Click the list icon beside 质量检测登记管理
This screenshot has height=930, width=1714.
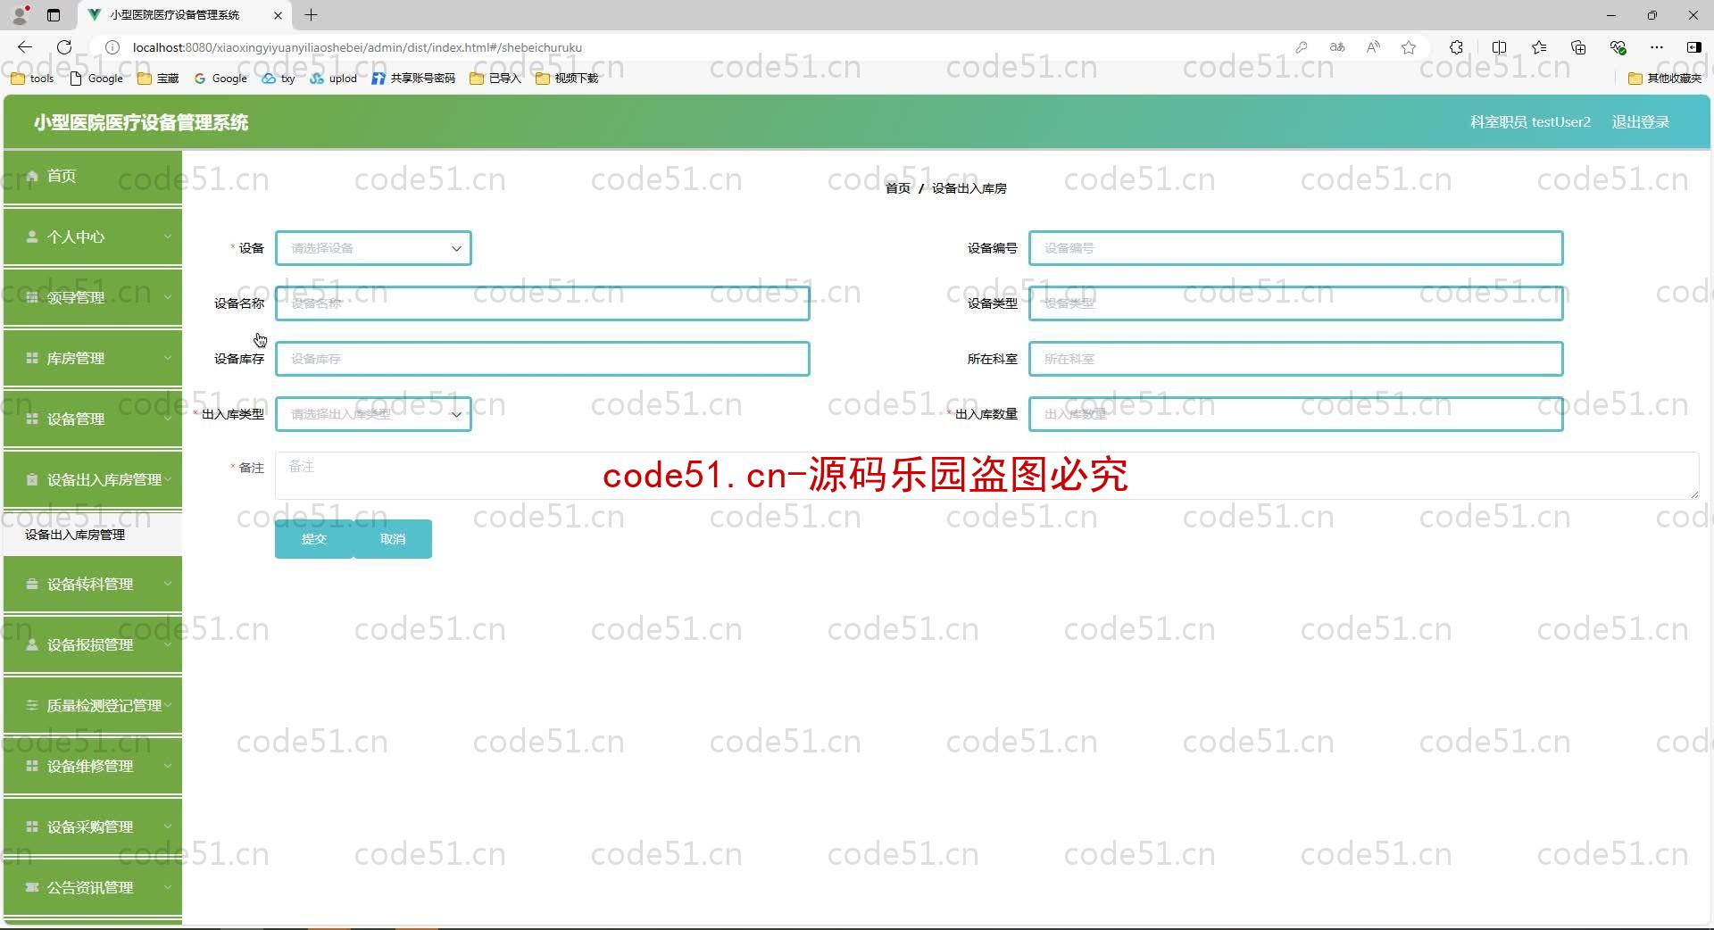click(32, 705)
